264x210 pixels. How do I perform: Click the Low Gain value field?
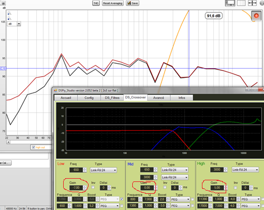pos(76,188)
